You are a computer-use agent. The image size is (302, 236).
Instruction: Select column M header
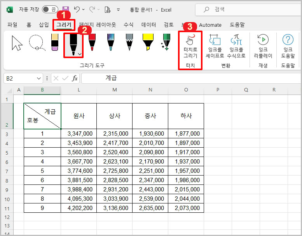(x=115, y=90)
